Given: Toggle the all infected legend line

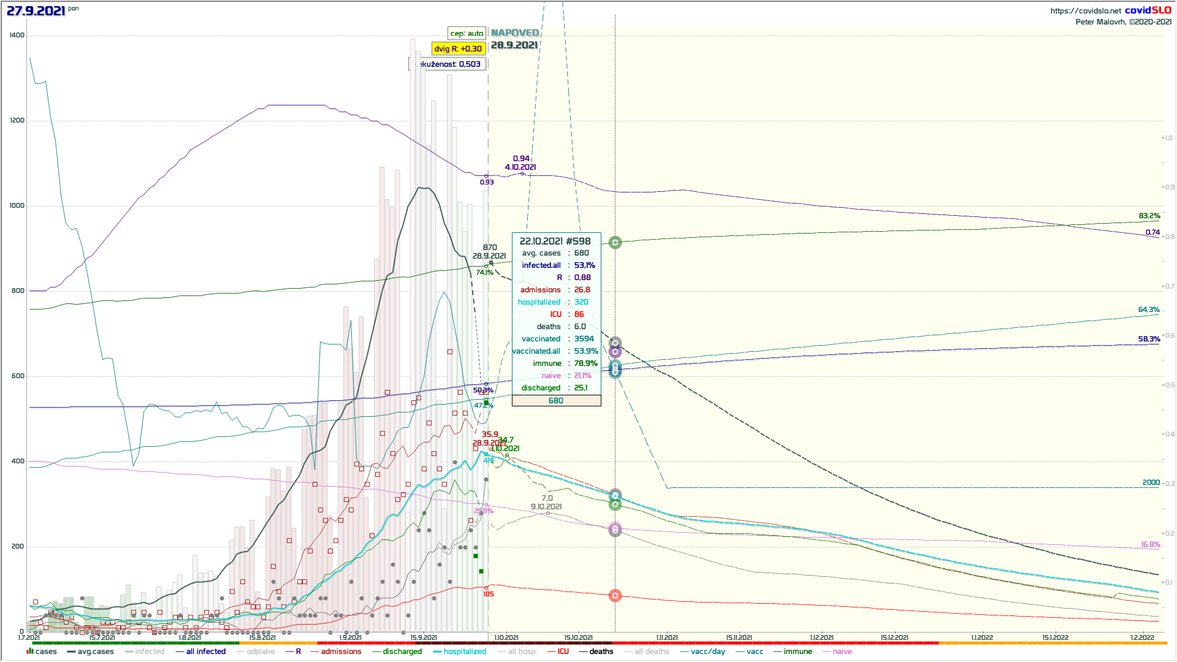Looking at the screenshot, I should [205, 652].
